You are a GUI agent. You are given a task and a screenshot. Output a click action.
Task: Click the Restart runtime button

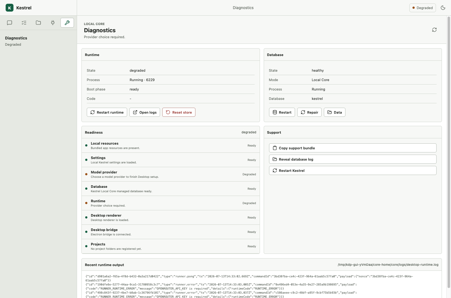[107, 112]
